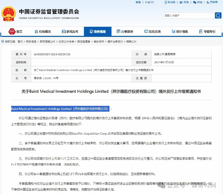Click the location pin icon before 当前位置

(3, 41)
